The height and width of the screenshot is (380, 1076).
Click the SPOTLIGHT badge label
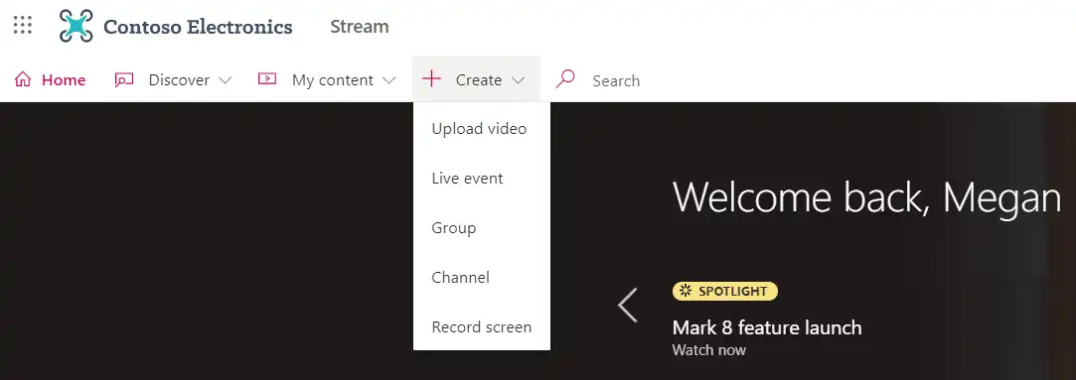click(733, 291)
